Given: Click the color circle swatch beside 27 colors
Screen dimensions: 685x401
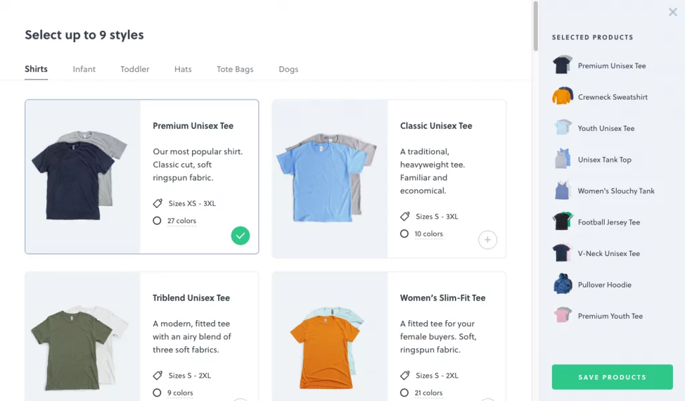Looking at the screenshot, I should tap(157, 221).
